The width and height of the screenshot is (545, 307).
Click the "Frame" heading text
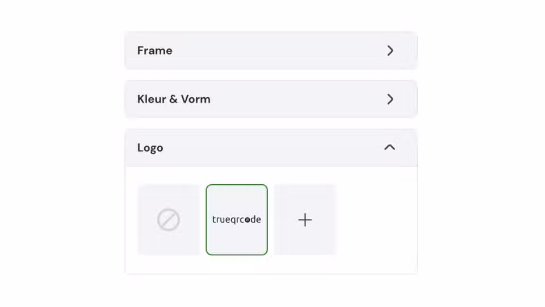pos(154,51)
